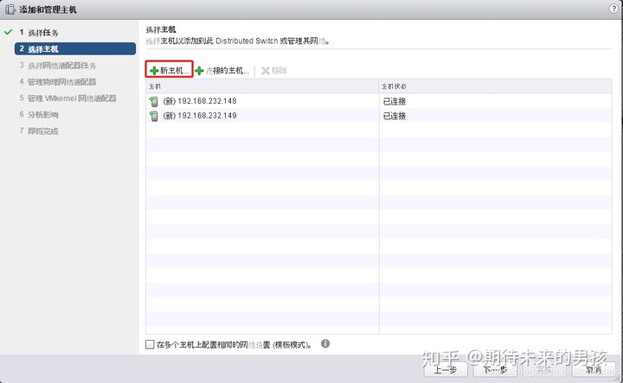Sort by 主机 column header
623x383 pixels.
pos(262,86)
